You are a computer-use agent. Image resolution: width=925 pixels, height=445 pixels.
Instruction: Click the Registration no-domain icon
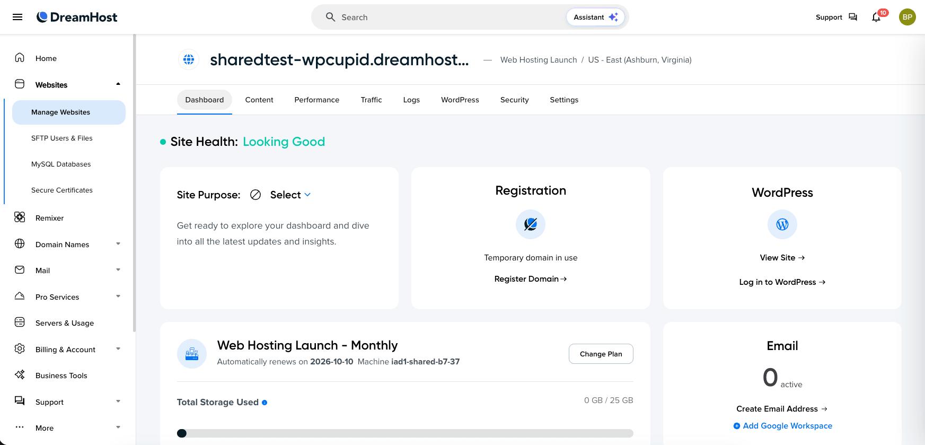(x=531, y=224)
